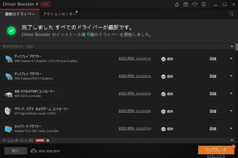Click the search magnifier icon

click(x=231, y=14)
